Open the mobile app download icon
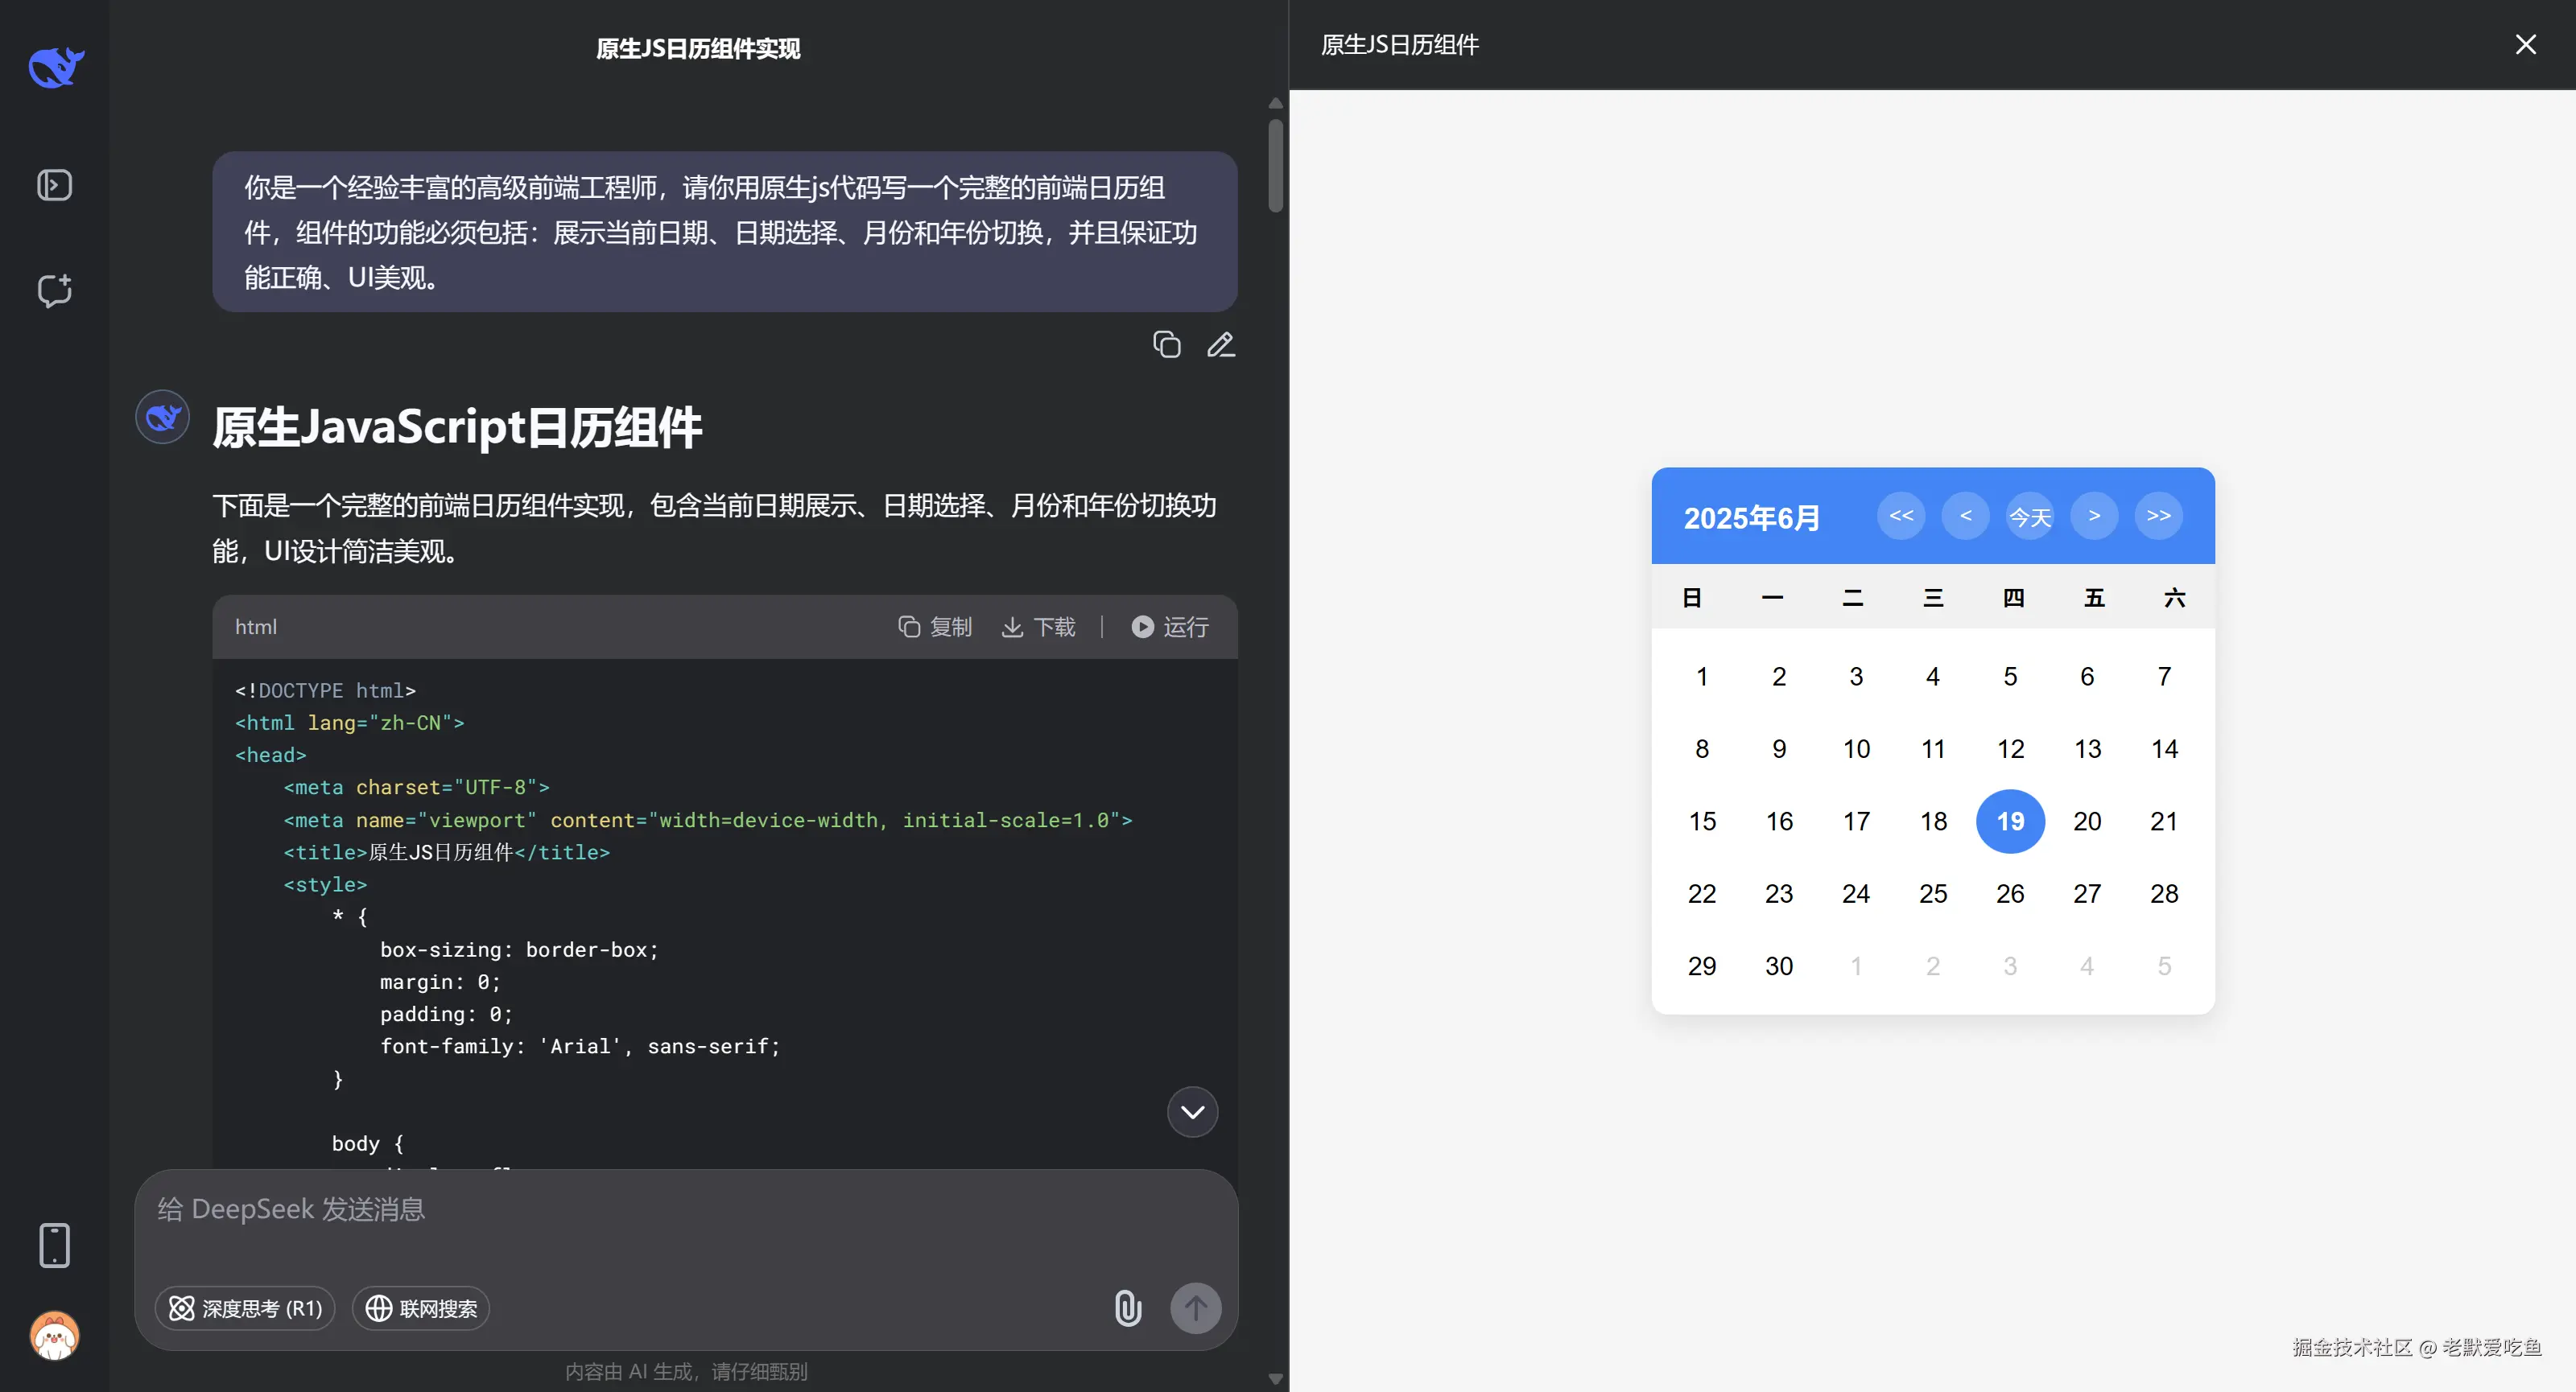 (x=54, y=1245)
